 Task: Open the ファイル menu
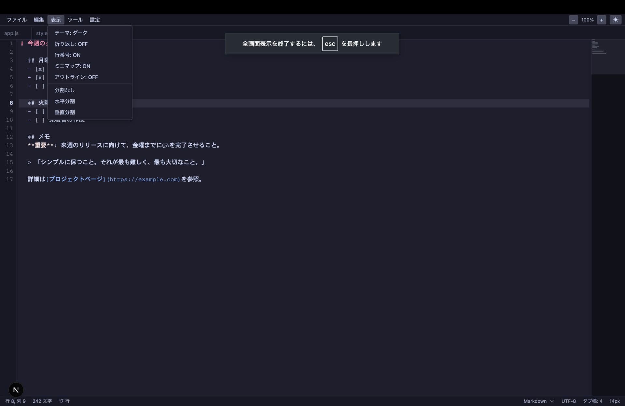point(17,20)
